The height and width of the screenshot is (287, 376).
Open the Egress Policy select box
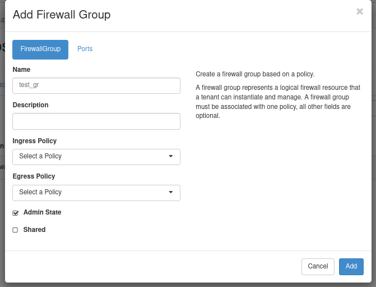(x=96, y=193)
